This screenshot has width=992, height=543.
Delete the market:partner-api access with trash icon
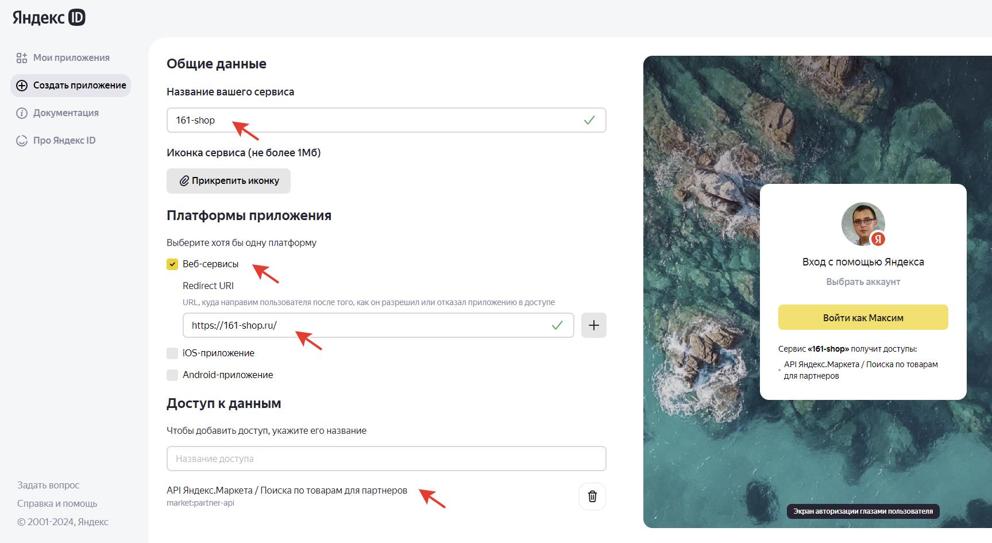(592, 496)
